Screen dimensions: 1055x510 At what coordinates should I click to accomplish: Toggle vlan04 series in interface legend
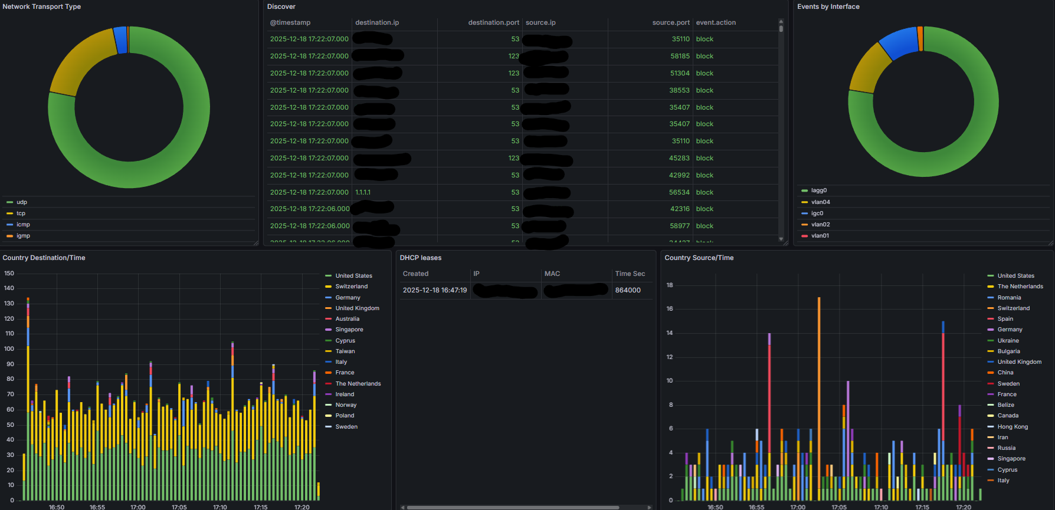[x=820, y=202]
